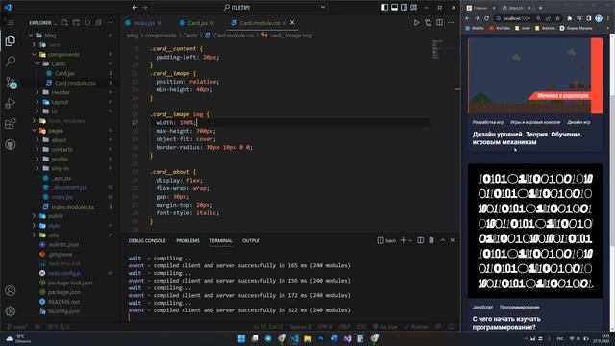Toggle bottom panel layout button
Screen dimensions: 615x346
394,8
